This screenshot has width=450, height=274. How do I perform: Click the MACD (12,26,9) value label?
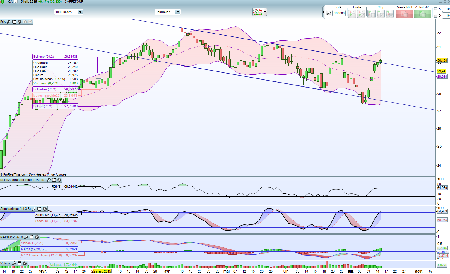49,249
